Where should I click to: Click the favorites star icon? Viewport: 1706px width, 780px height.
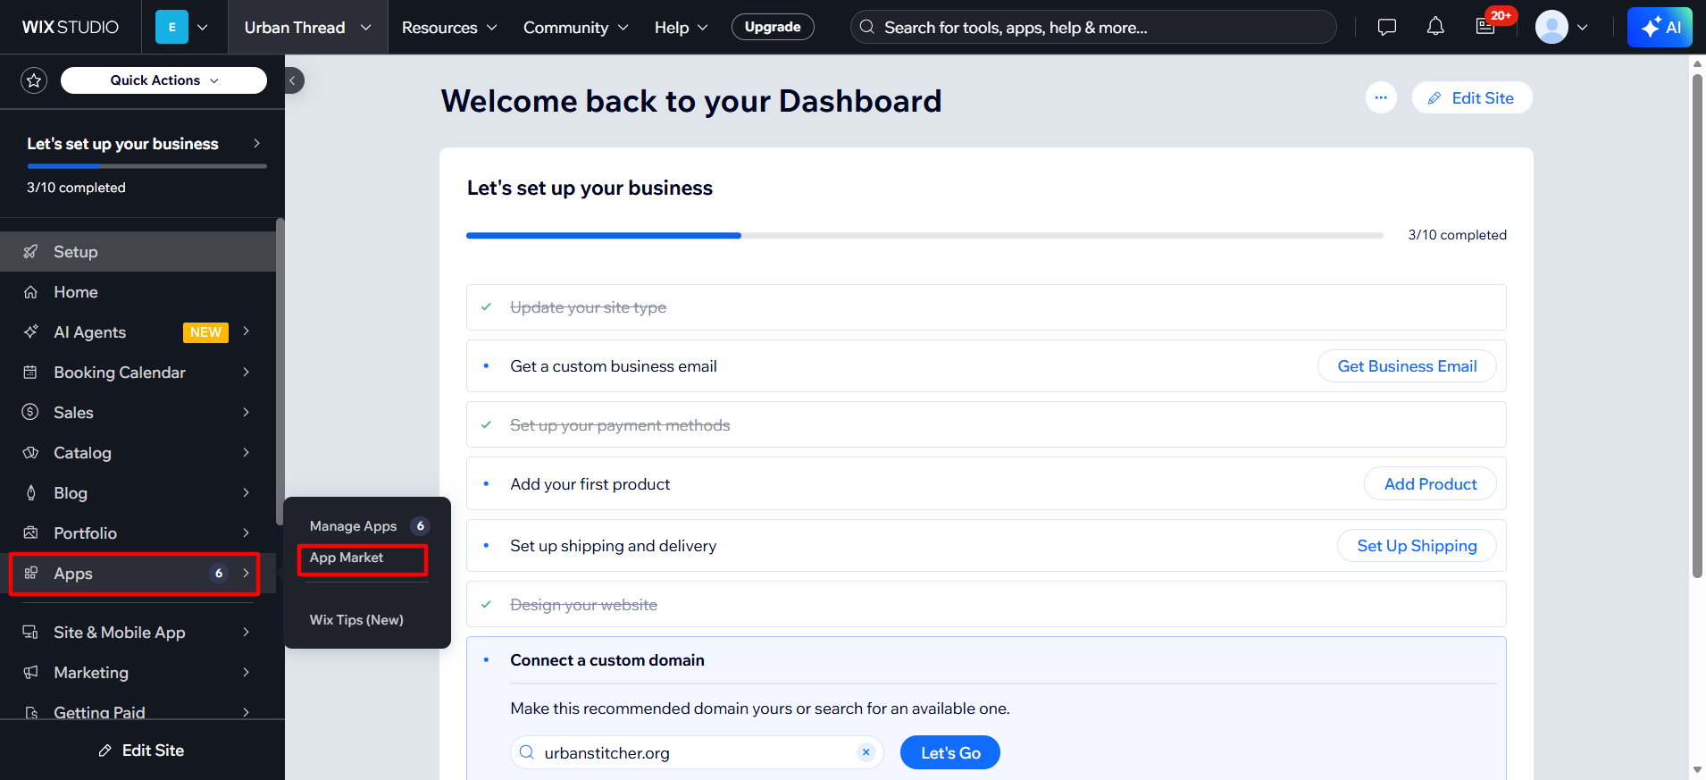(x=34, y=80)
